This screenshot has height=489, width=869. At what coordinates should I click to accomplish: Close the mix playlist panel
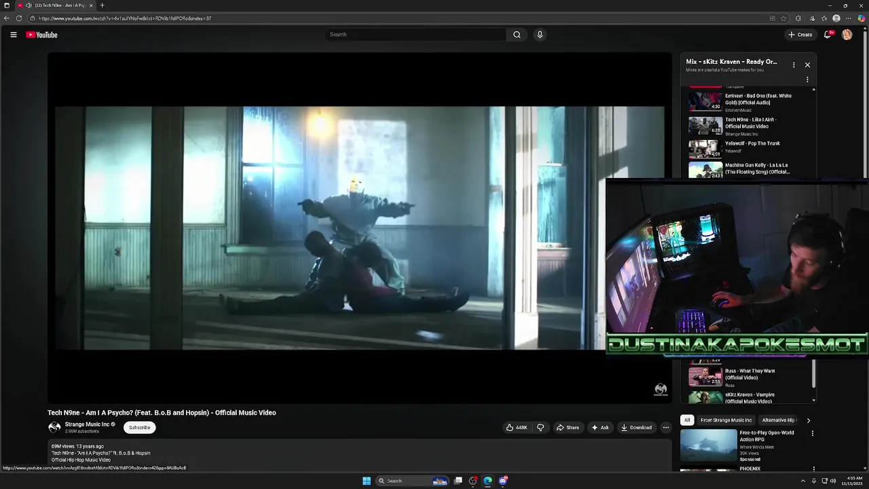[807, 65]
